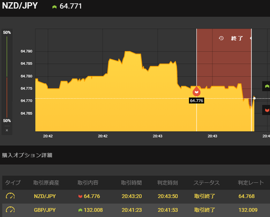Click 取引終了 status in NZD/JPY row
Viewport: 270px width, 217px height.
click(x=205, y=196)
